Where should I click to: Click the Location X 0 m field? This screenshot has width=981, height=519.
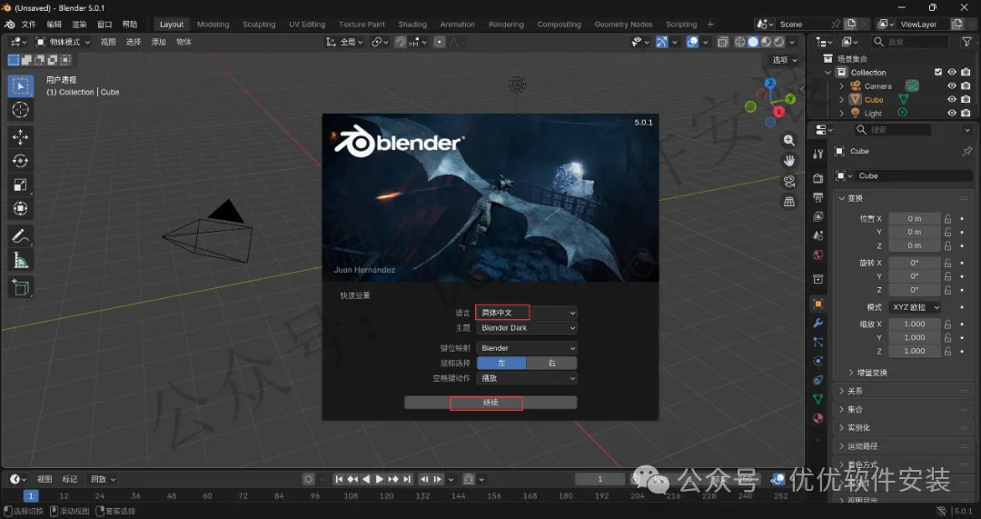click(915, 218)
